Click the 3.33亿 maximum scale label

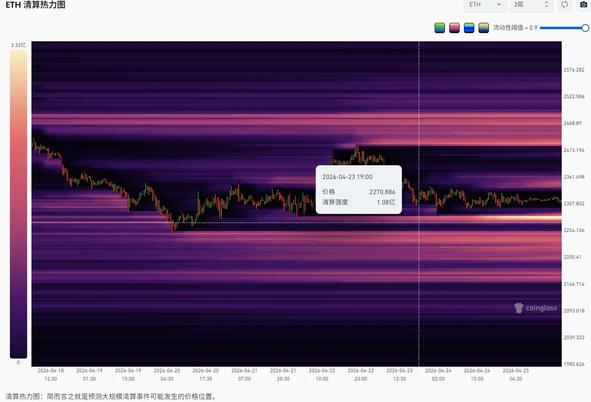[x=18, y=45]
